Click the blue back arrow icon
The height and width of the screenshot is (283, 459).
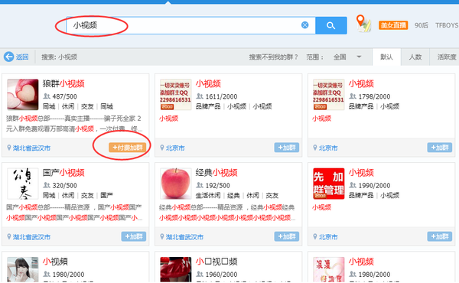coord(8,57)
